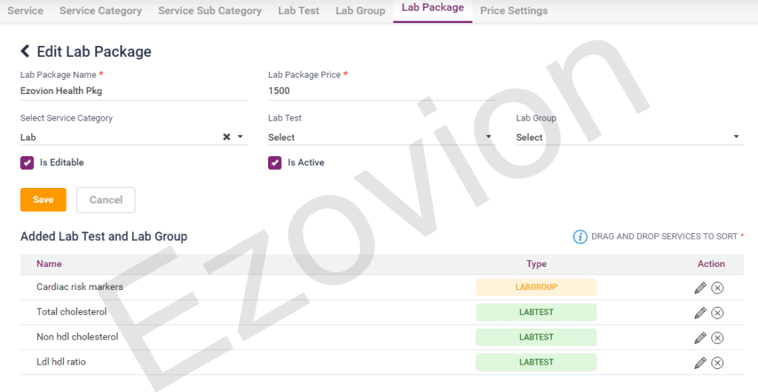Click the drag and drop info icon
The image size is (758, 392).
[580, 237]
